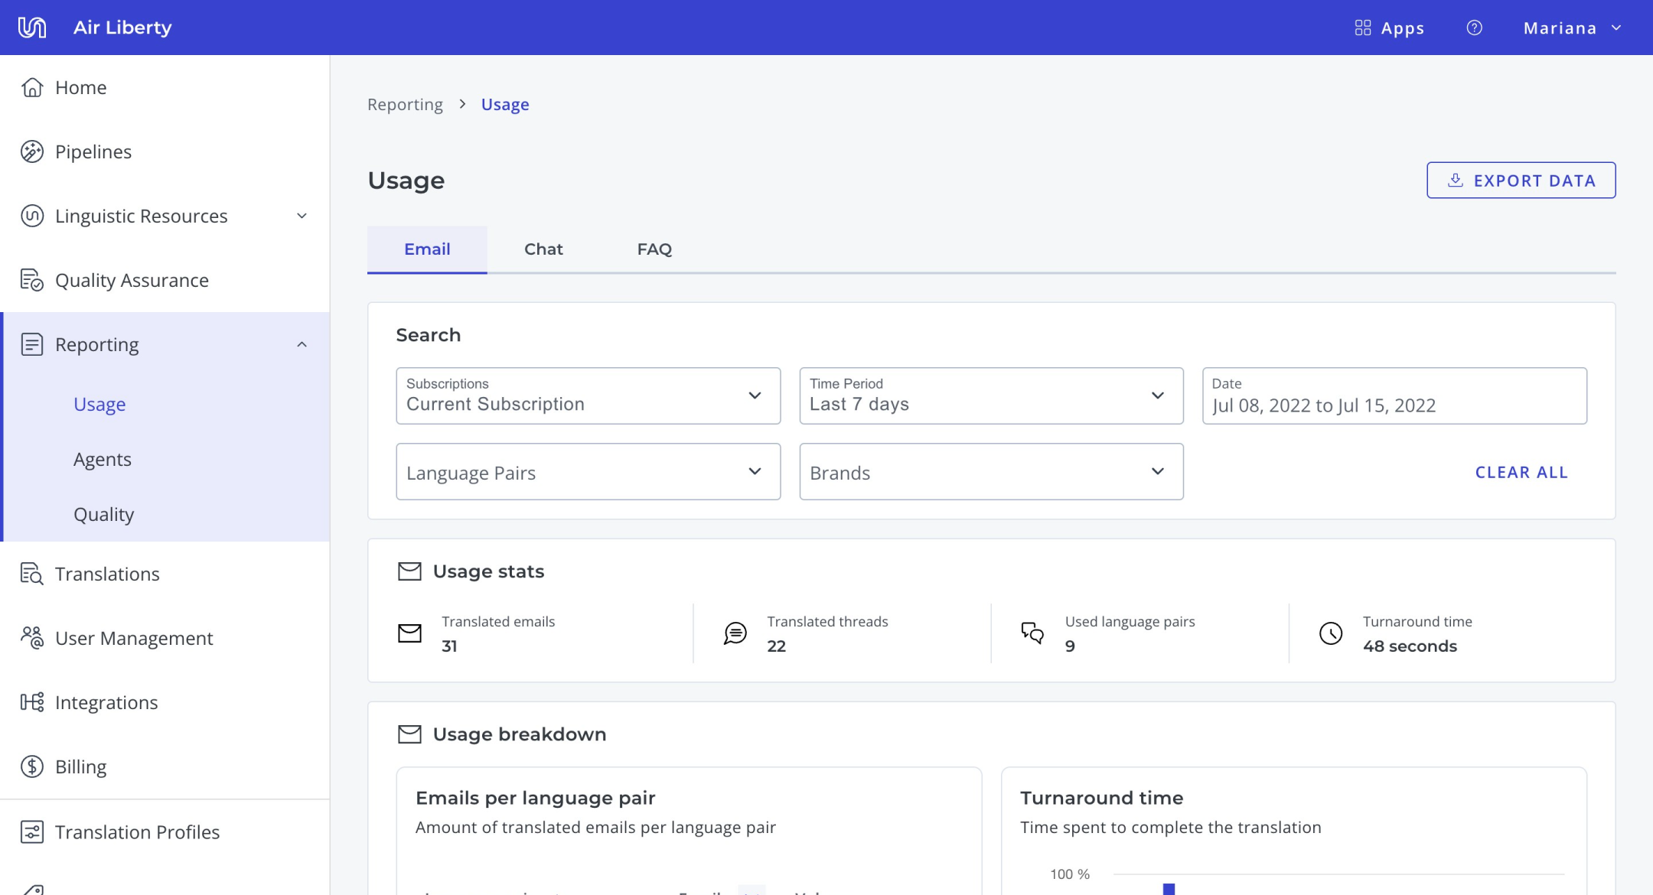Click the Emails per language pair heading

(x=536, y=798)
